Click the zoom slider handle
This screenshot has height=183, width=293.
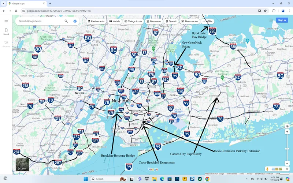[287, 149]
